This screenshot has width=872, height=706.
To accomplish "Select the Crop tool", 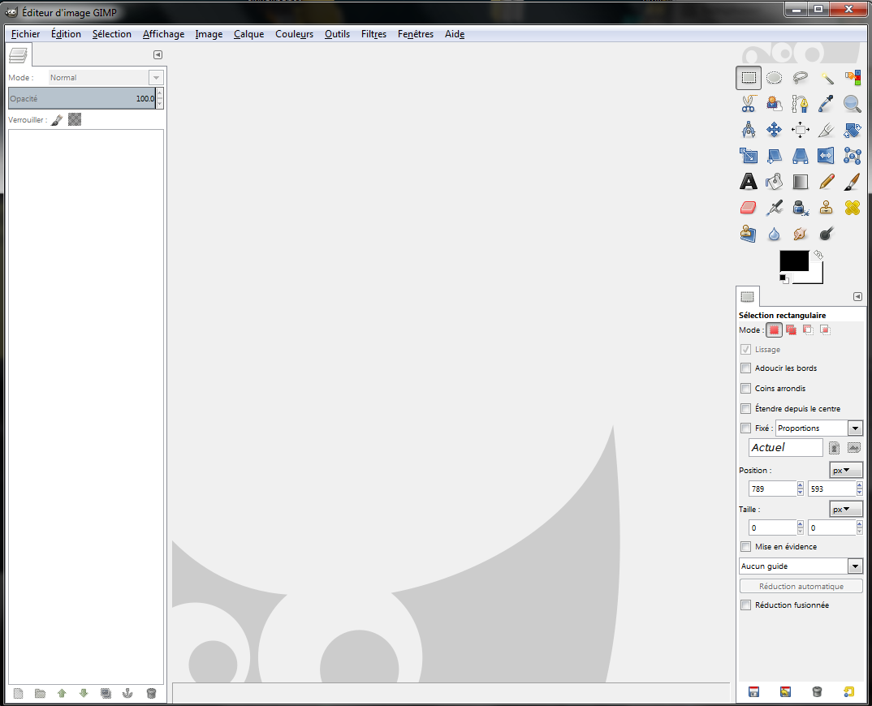I will pyautogui.click(x=827, y=130).
